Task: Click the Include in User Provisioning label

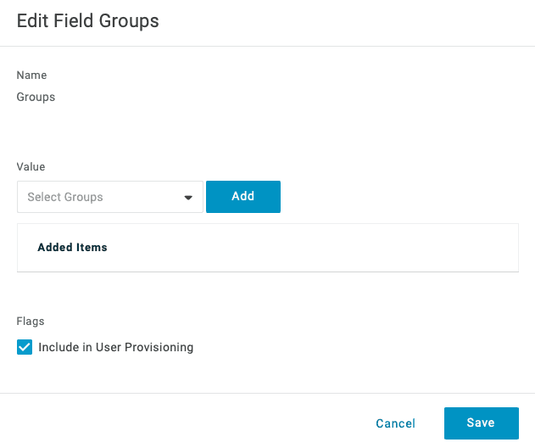Action: click(x=115, y=347)
